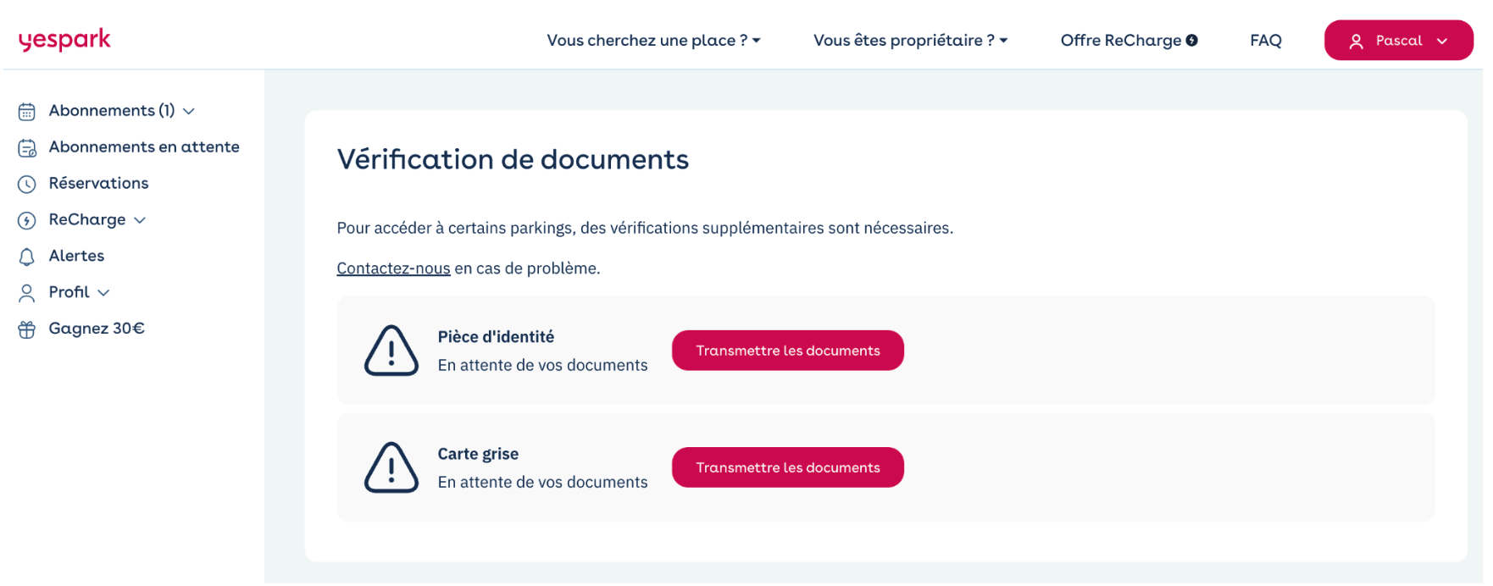Click the ReCharge sidebar label
The width and height of the screenshot is (1493, 586).
pyautogui.click(x=87, y=220)
